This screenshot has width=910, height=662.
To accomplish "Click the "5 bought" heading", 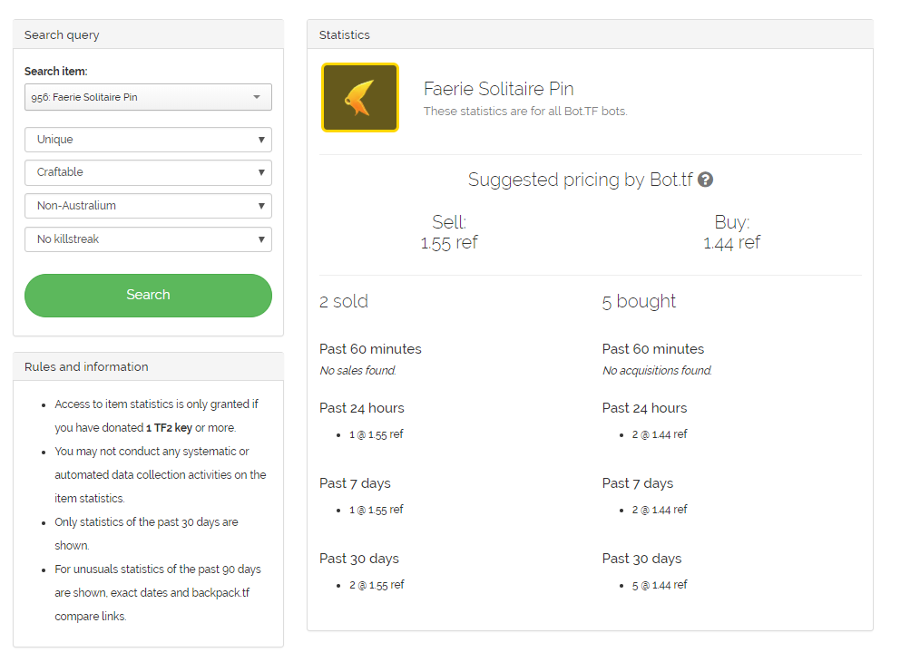I will (639, 302).
